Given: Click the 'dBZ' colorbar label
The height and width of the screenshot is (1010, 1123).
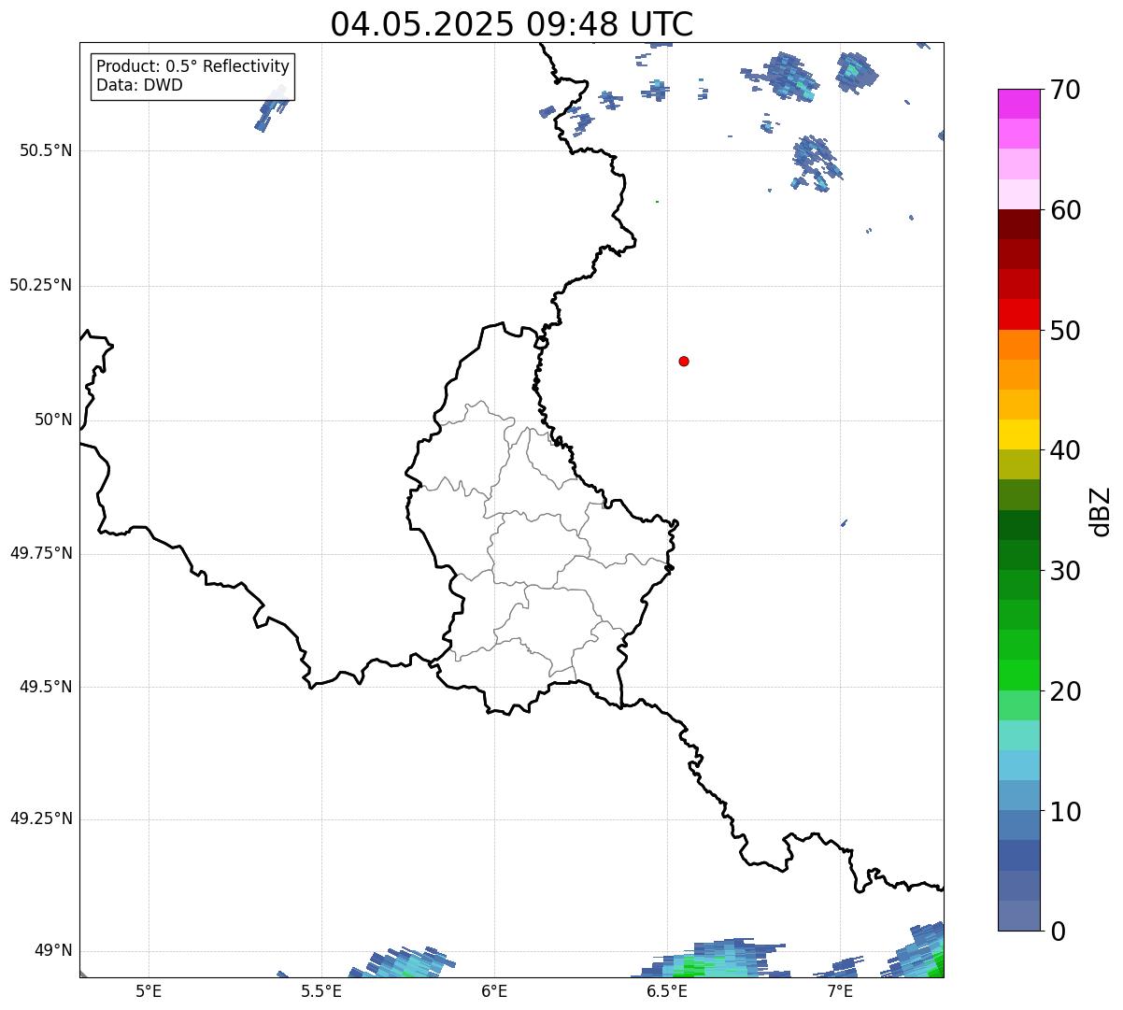Looking at the screenshot, I should (x=1102, y=511).
